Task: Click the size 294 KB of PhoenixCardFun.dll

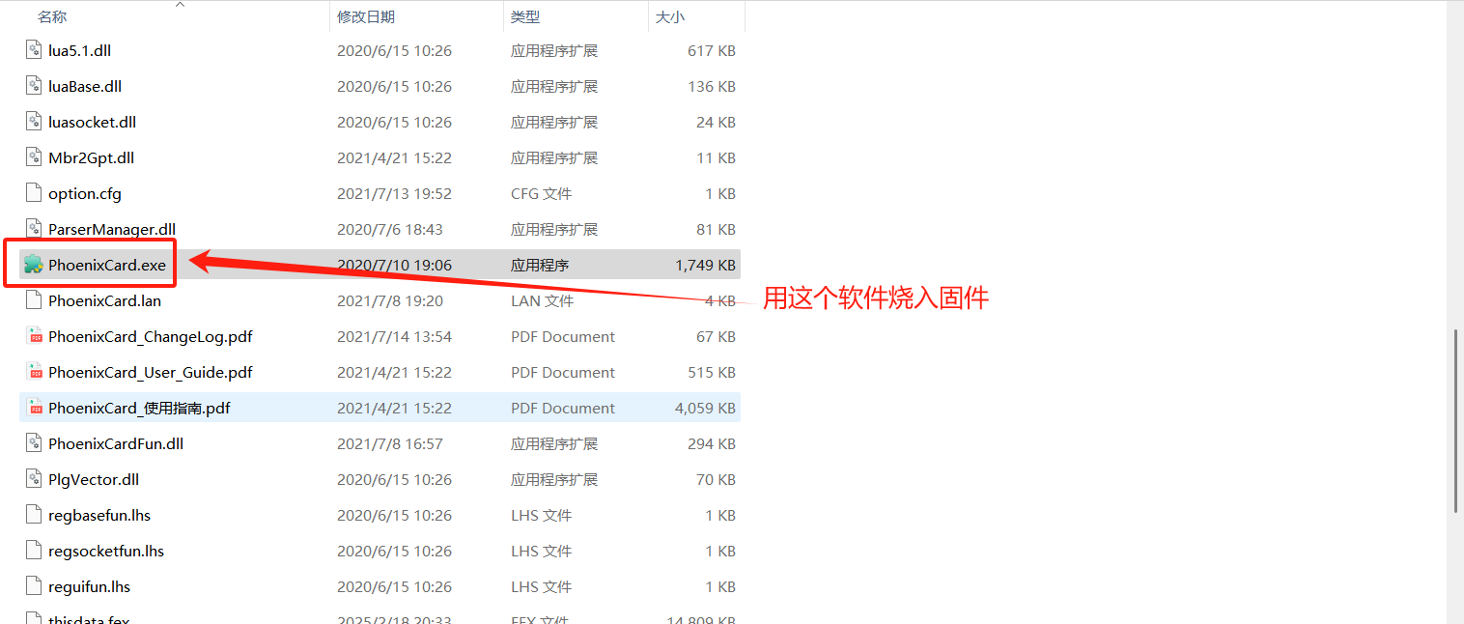Action: [x=712, y=443]
